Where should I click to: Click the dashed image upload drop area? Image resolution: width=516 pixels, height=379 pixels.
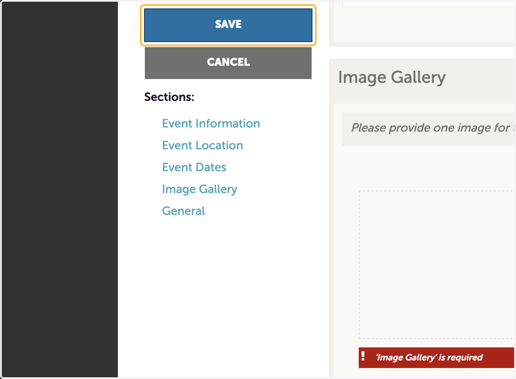coord(437,265)
